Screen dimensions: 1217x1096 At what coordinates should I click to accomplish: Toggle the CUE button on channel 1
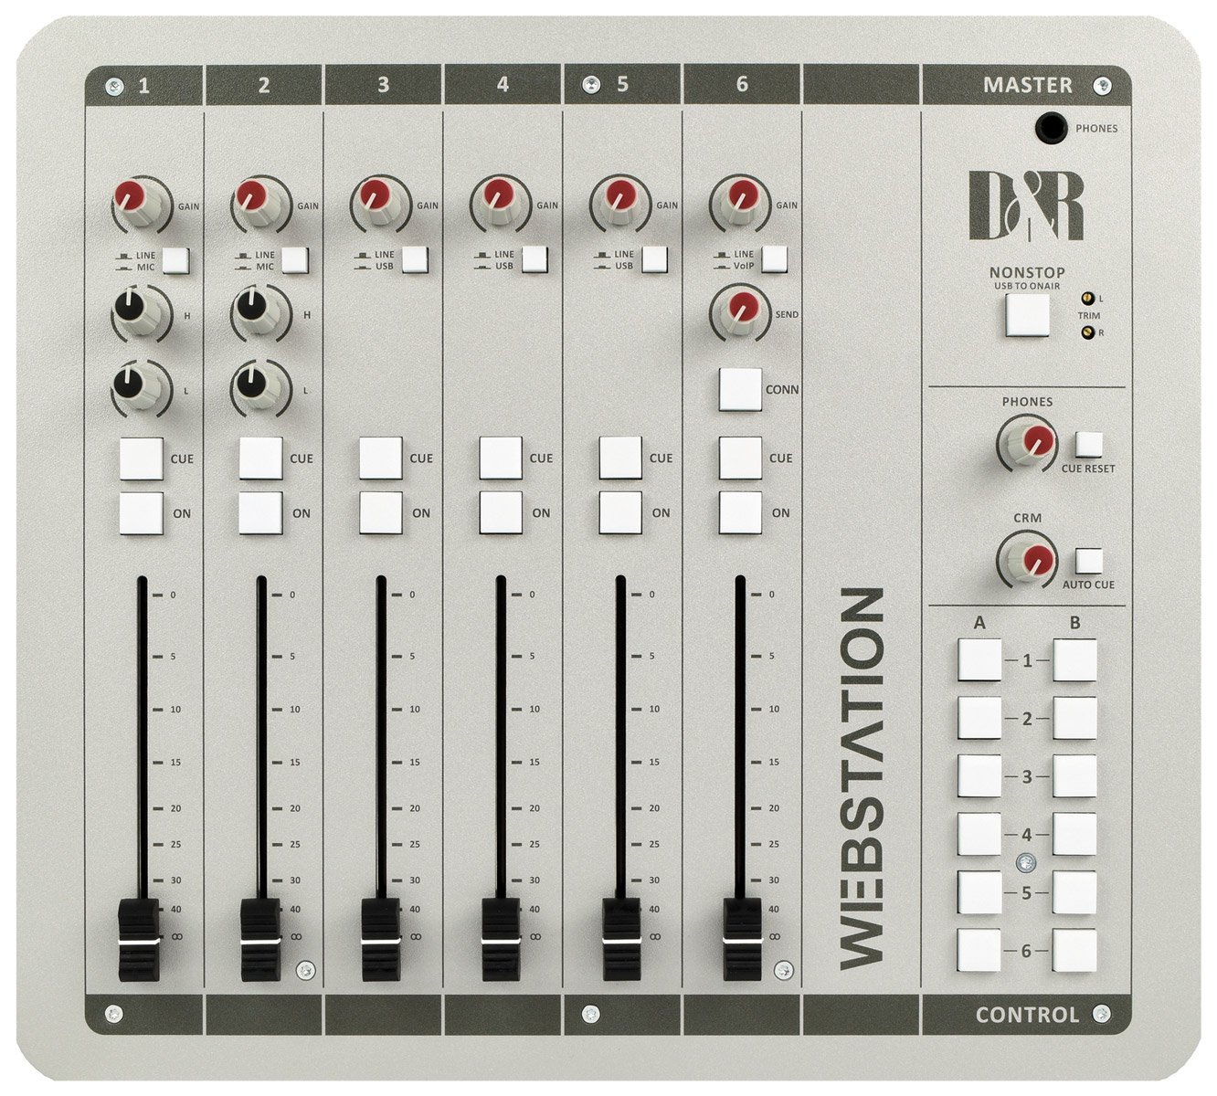click(x=141, y=458)
